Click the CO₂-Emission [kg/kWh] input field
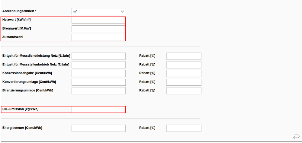The height and width of the screenshot is (143, 302). [x=98, y=110]
